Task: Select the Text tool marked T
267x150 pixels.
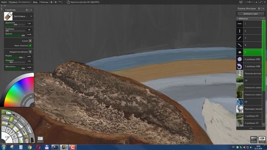Action: coord(15,140)
